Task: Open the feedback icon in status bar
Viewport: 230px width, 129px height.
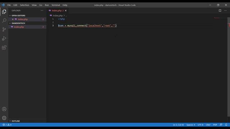Action: point(221,125)
